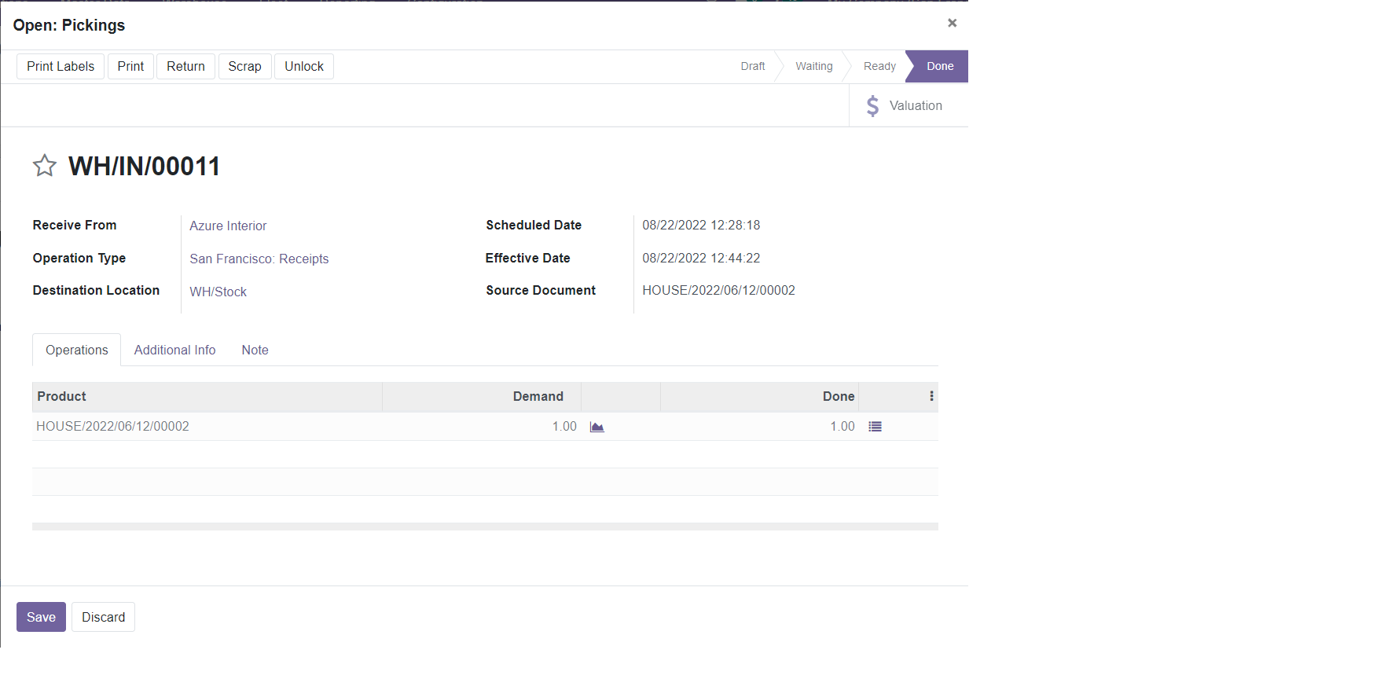Screen dimensions: 1395x690
Task: Open forecast chart icon in product row
Action: (597, 427)
